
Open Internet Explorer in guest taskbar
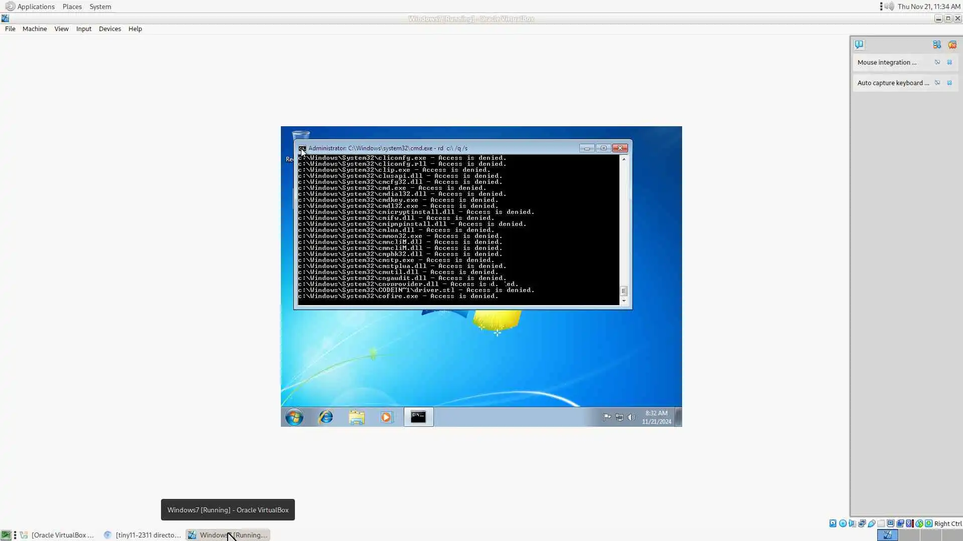click(x=326, y=417)
